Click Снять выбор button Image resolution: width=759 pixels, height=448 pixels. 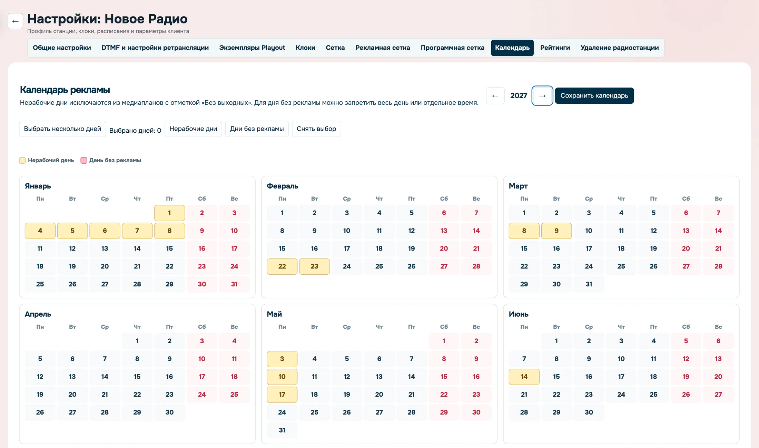point(316,129)
